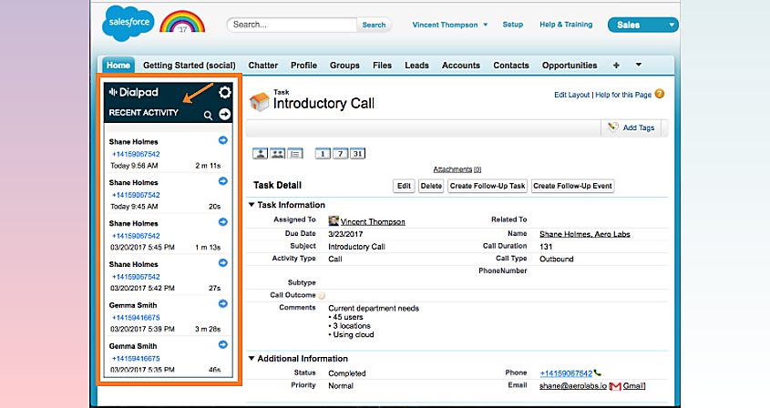The image size is (770, 408).
Task: Open Shane Holmes 5:45 PM call arrow
Action: click(223, 222)
